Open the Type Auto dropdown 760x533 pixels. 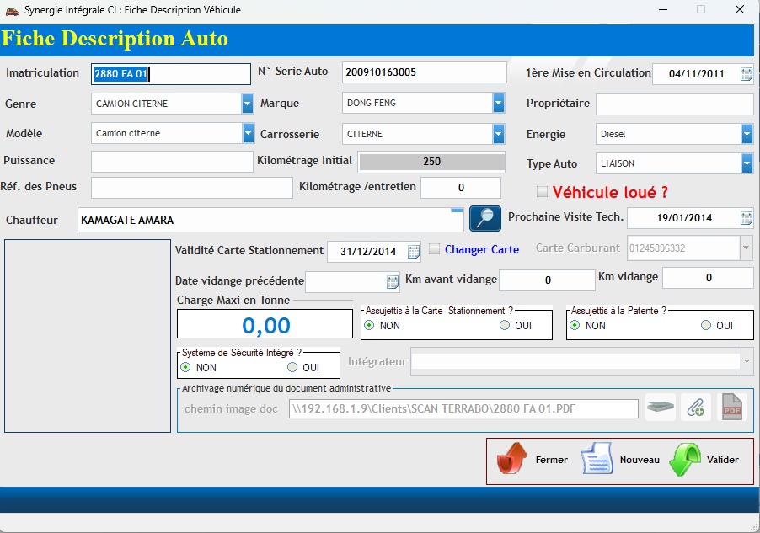(x=747, y=163)
